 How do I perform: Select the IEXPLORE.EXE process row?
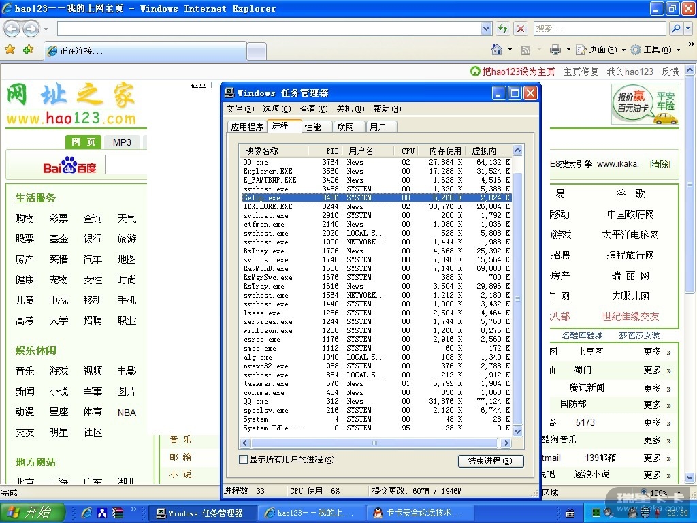(376, 206)
